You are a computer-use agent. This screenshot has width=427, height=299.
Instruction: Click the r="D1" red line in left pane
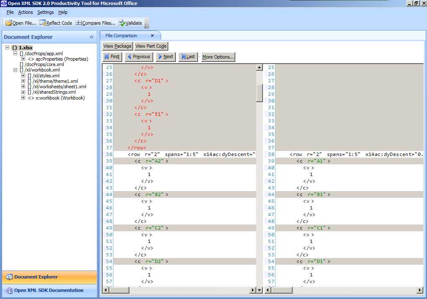[x=185, y=81]
